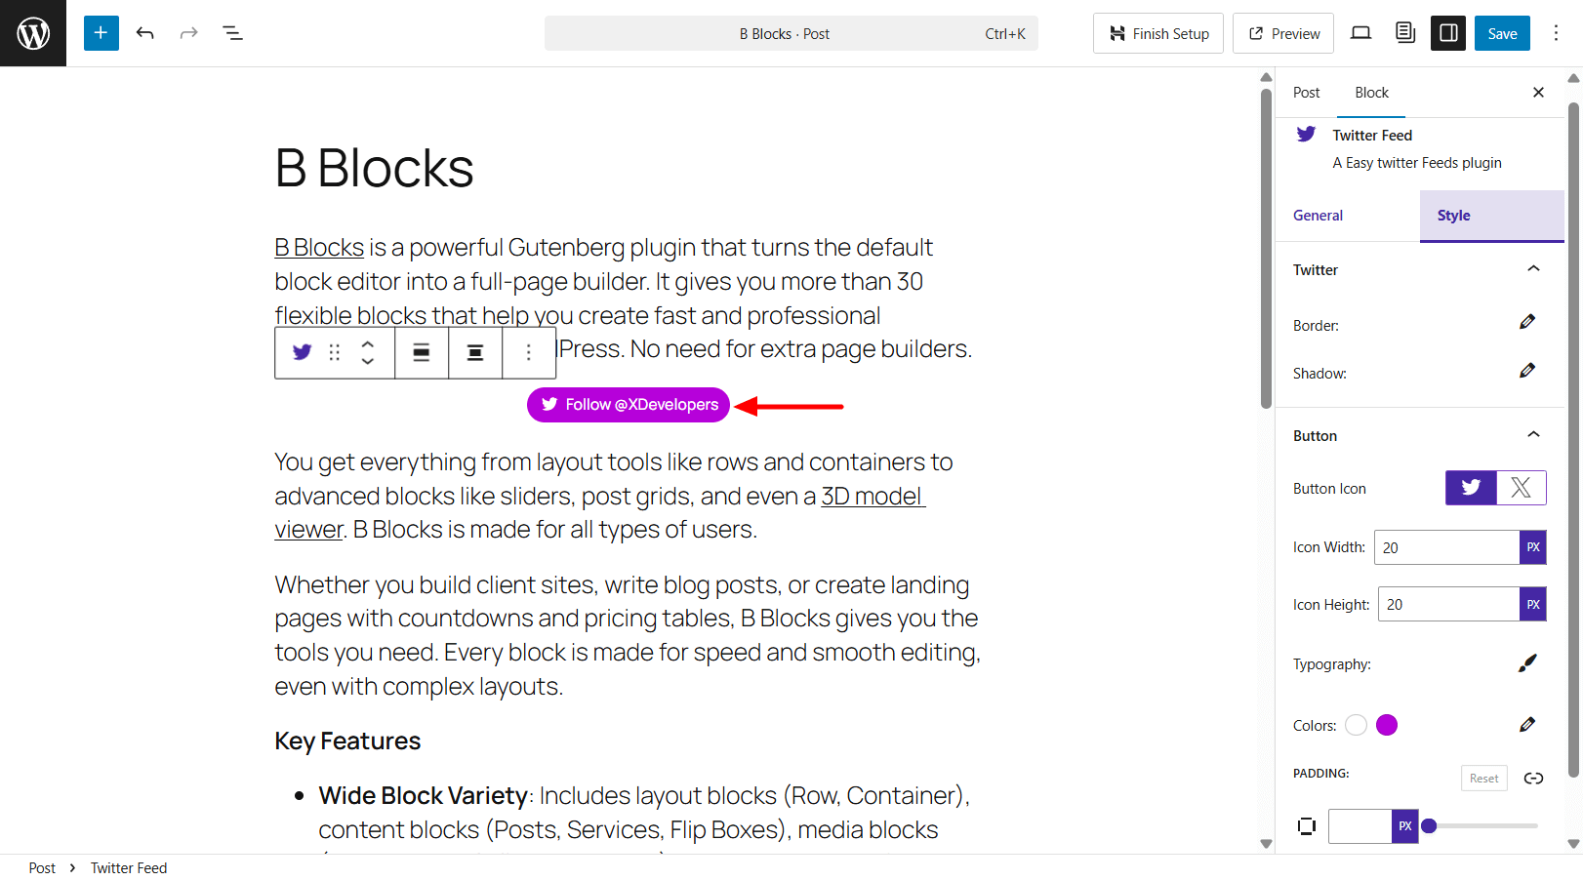The width and height of the screenshot is (1583, 881).
Task: Edit the Border style via its pencil icon
Action: click(1528, 322)
